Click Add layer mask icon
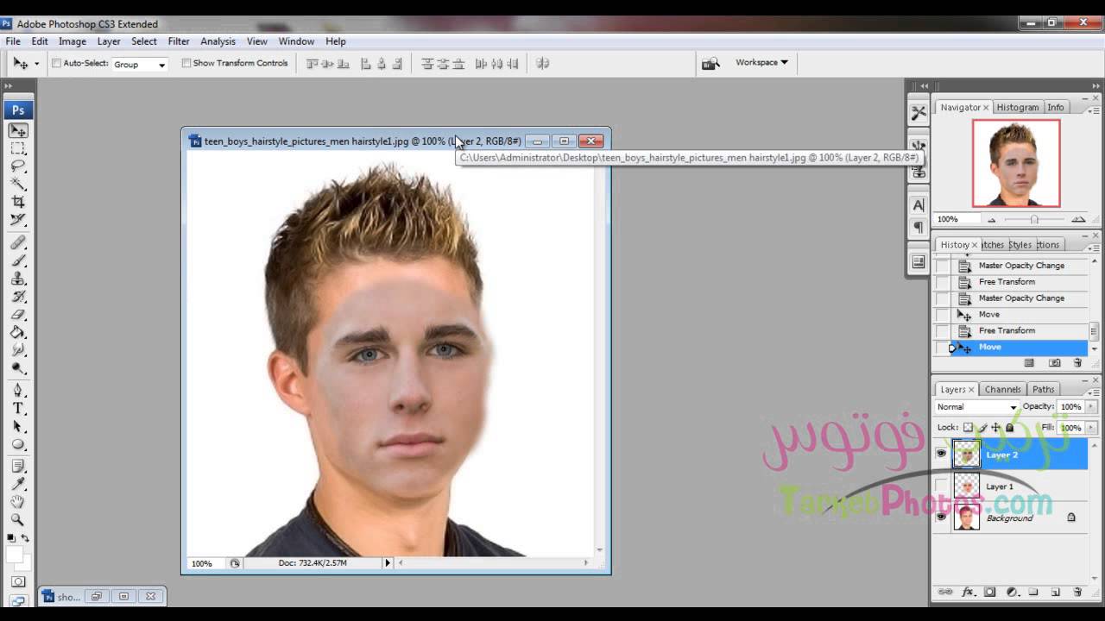The image size is (1105, 621). (x=990, y=593)
